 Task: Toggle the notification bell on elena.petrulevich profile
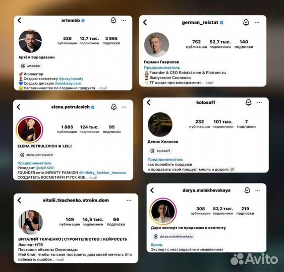pos(113,107)
